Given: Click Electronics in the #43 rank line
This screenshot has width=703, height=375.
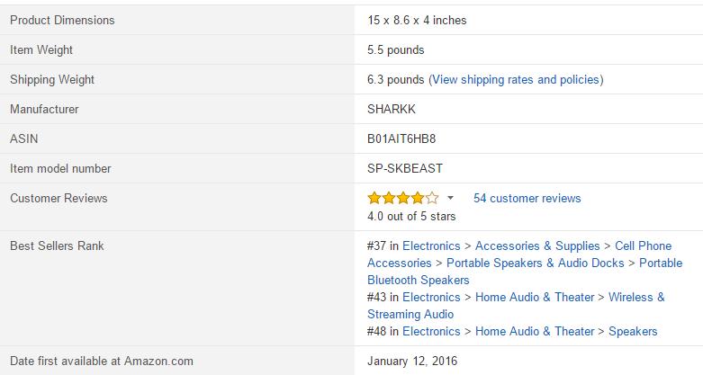Looking at the screenshot, I should pyautogui.click(x=431, y=297).
